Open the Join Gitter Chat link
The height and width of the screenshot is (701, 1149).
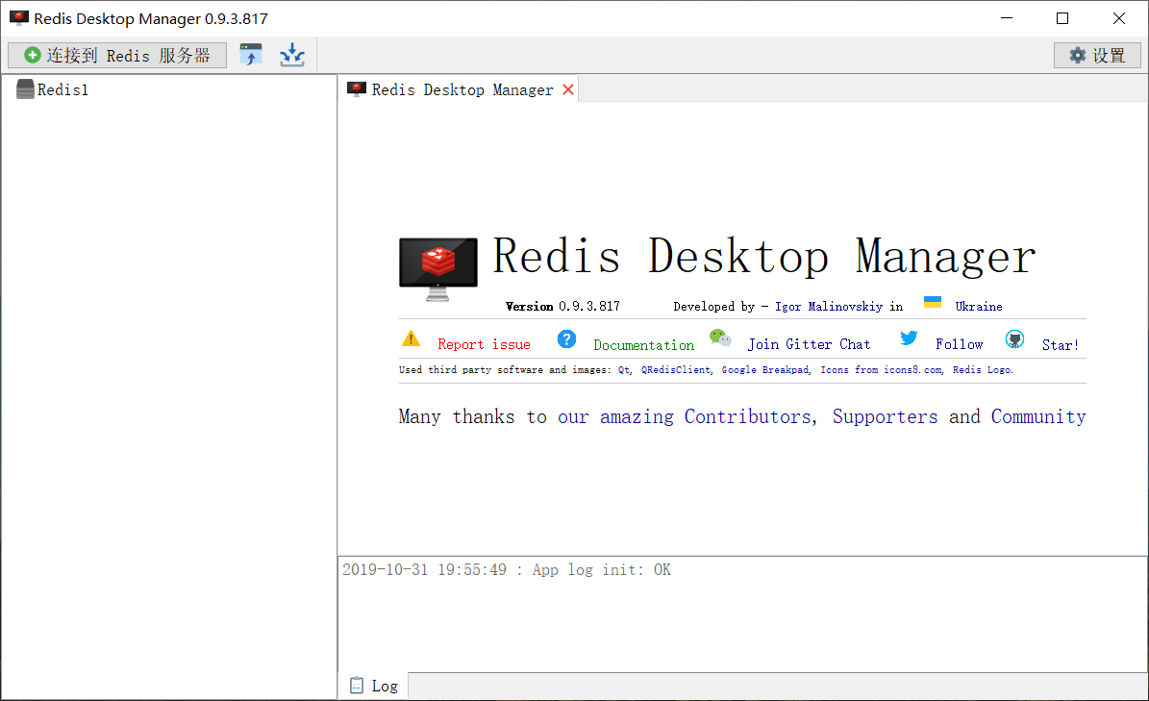click(x=809, y=344)
